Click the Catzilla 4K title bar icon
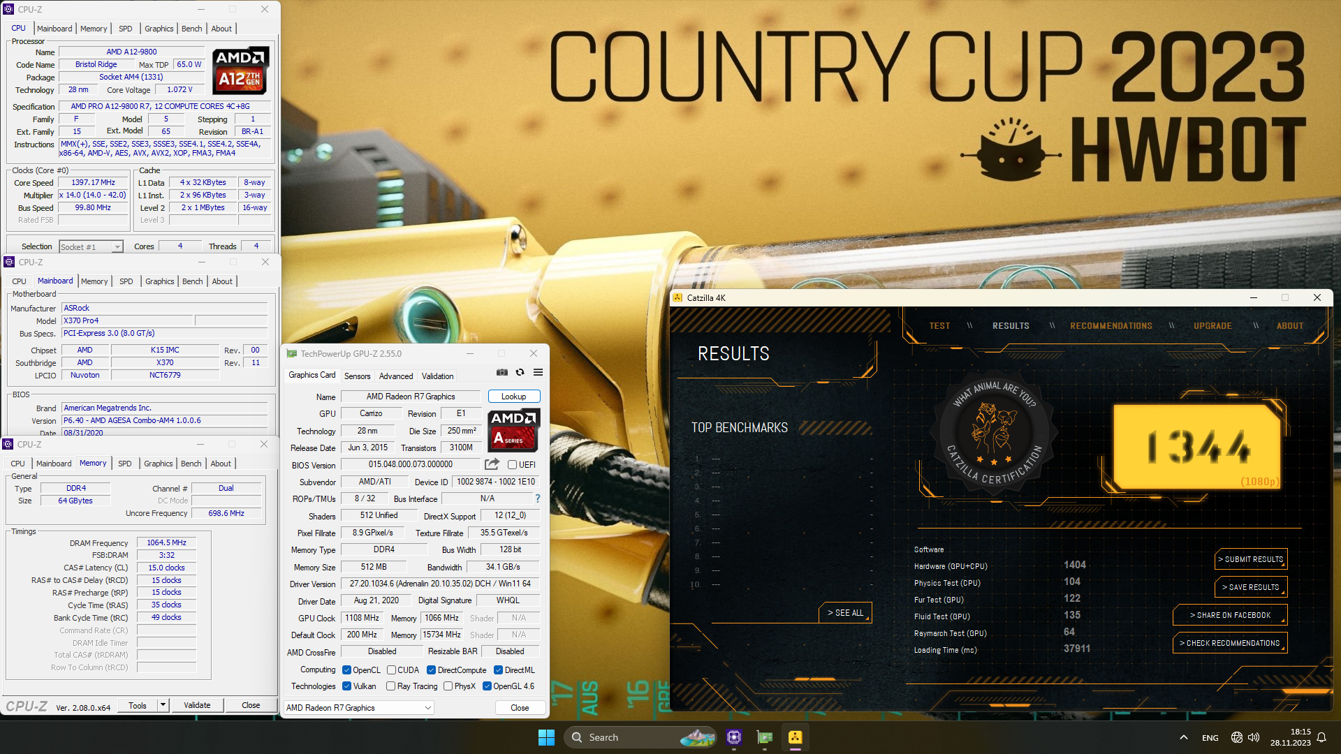This screenshot has width=1341, height=754. 677,297
